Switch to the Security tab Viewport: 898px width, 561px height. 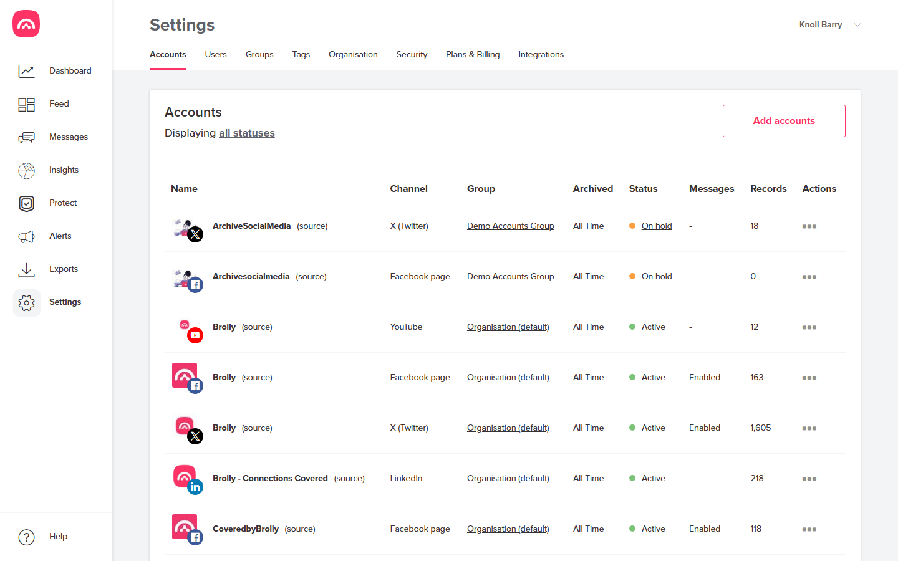pos(412,55)
